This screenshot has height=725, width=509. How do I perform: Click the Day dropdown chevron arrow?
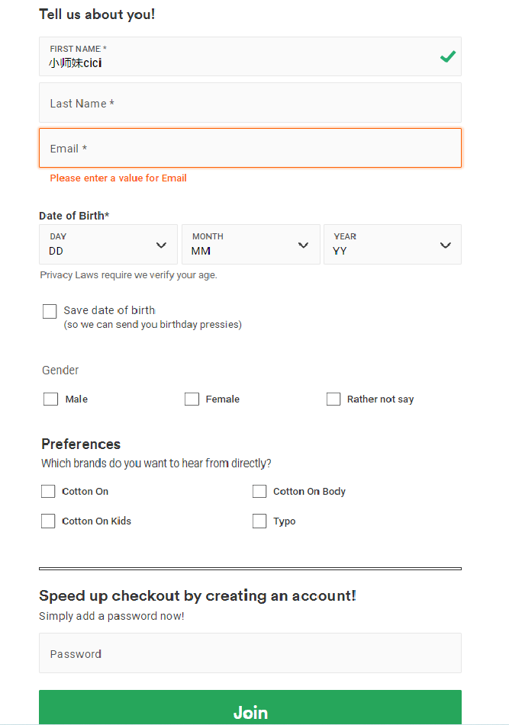tap(161, 245)
